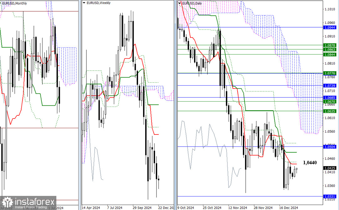Click the 12 Nov 2024 date label

(238, 207)
